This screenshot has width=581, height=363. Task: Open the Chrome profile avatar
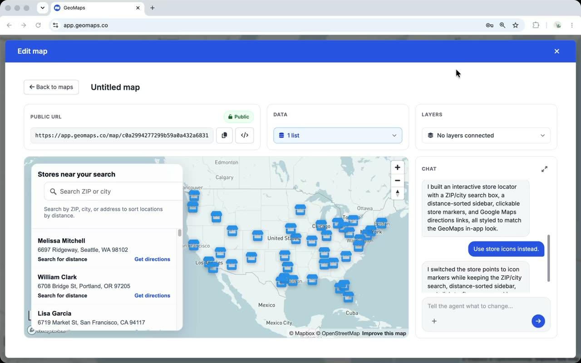click(x=557, y=25)
